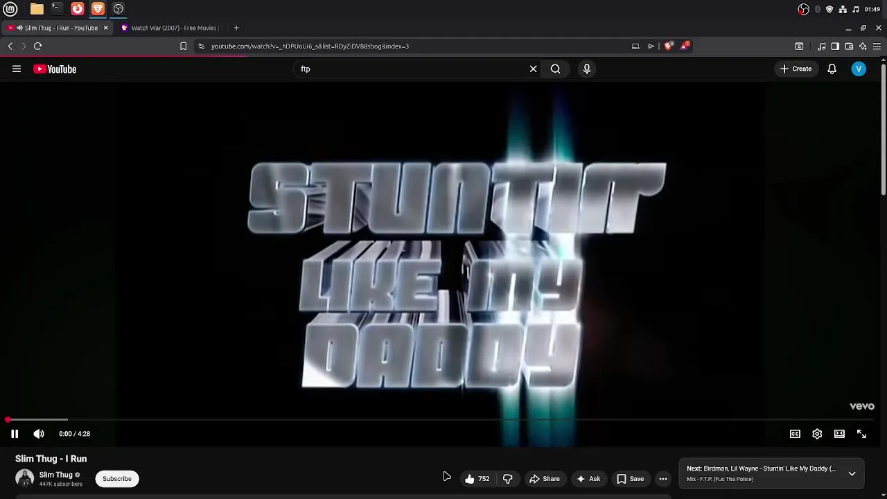Like the video with 752 likes
This screenshot has width=887, height=499.
(x=477, y=479)
